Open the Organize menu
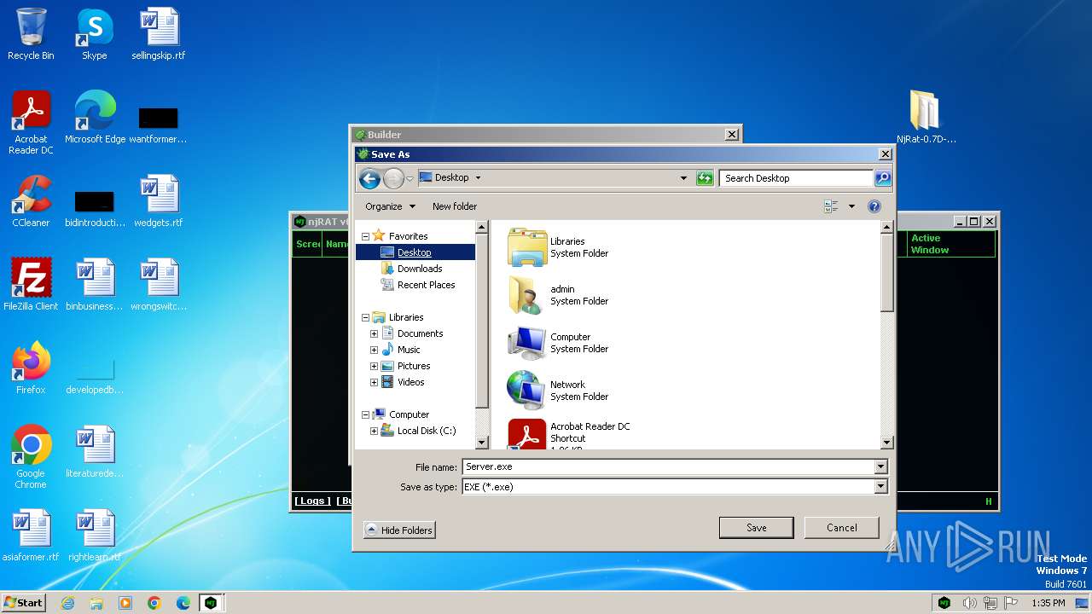The width and height of the screenshot is (1092, 614). coord(390,206)
